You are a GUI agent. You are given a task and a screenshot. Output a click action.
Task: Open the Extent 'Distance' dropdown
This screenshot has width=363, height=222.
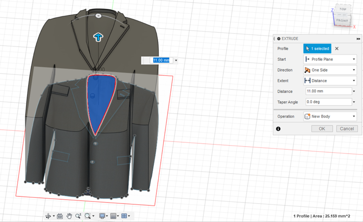[330, 81]
